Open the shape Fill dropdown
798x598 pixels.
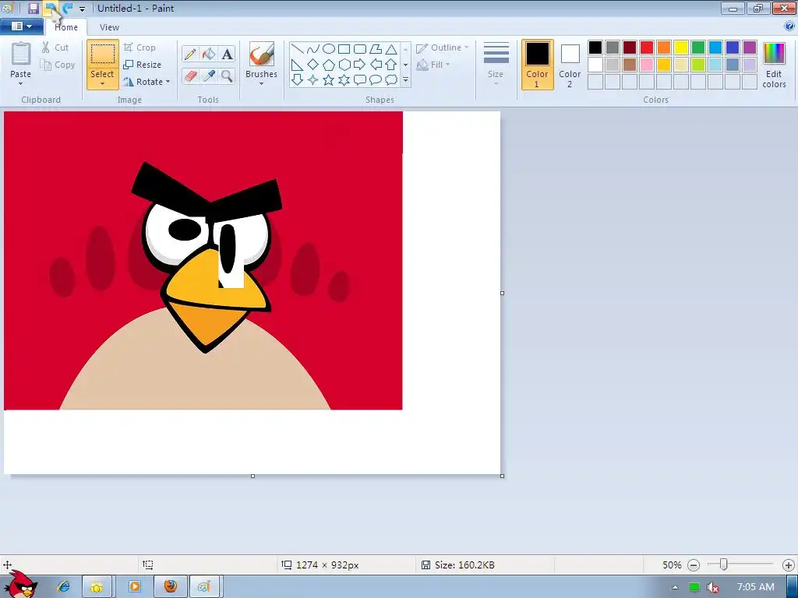pyautogui.click(x=433, y=65)
